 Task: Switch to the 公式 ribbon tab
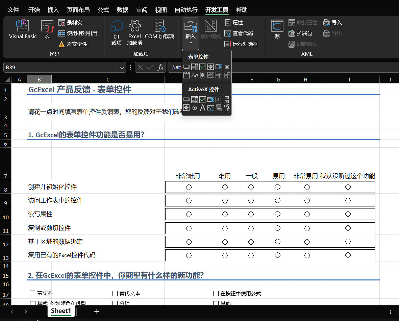[x=103, y=10]
